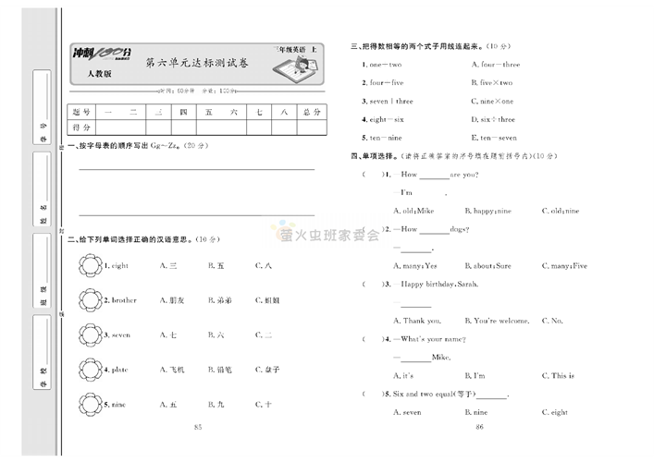Click the '题号' cell in score table

coord(81,112)
